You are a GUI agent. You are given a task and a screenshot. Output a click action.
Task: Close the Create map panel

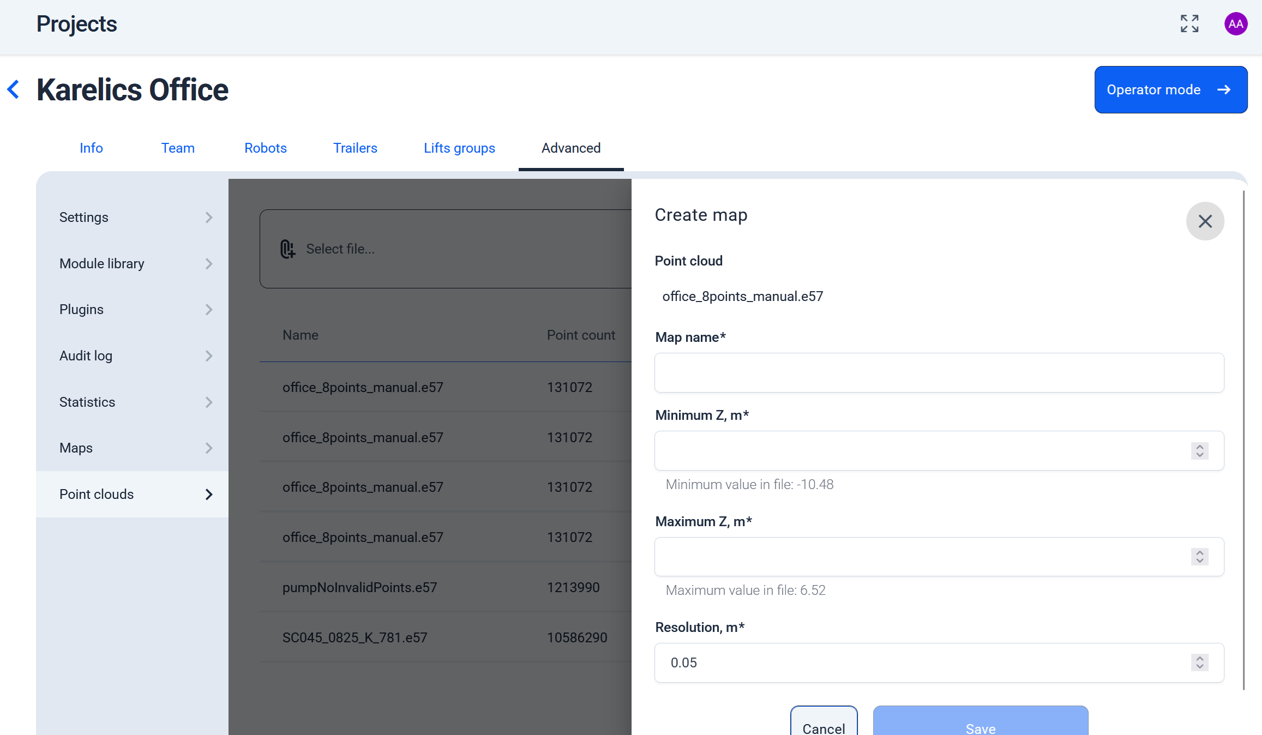(x=1205, y=221)
